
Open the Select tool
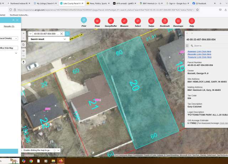click(138, 21)
